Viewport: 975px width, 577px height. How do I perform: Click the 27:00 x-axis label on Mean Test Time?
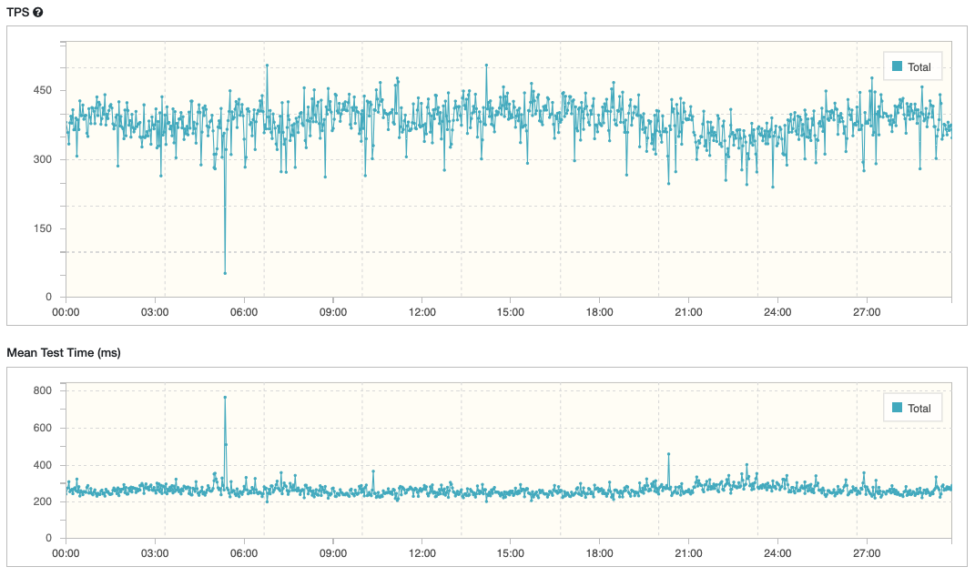click(866, 553)
